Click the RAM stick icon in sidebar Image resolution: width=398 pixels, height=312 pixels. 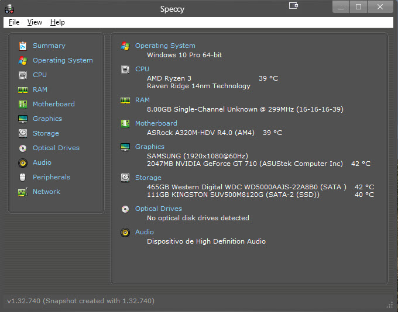click(23, 90)
